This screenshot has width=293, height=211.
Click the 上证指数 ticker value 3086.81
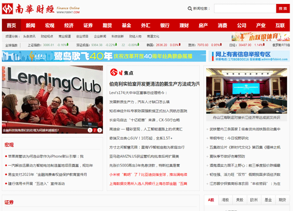[x=48, y=45]
